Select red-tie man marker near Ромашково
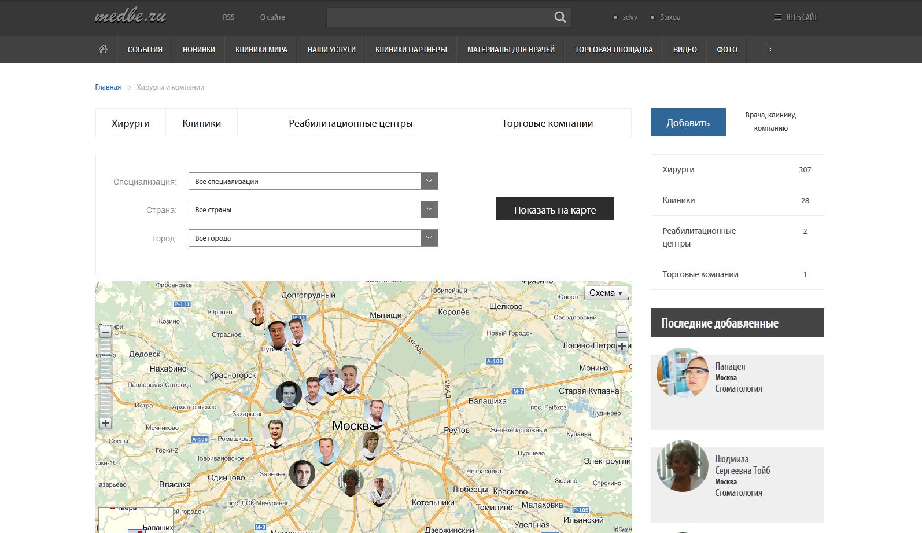Viewport: 922px width, 533px height. (276, 433)
